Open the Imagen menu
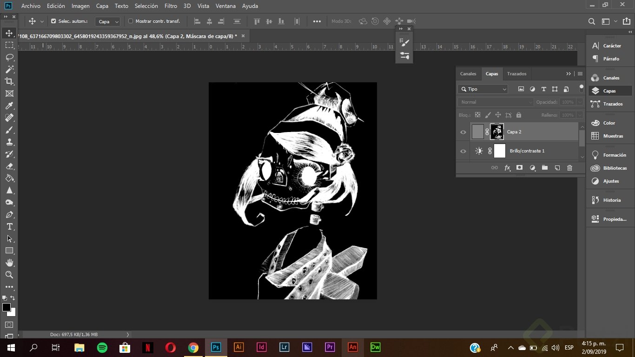The image size is (635, 357). coord(80,6)
